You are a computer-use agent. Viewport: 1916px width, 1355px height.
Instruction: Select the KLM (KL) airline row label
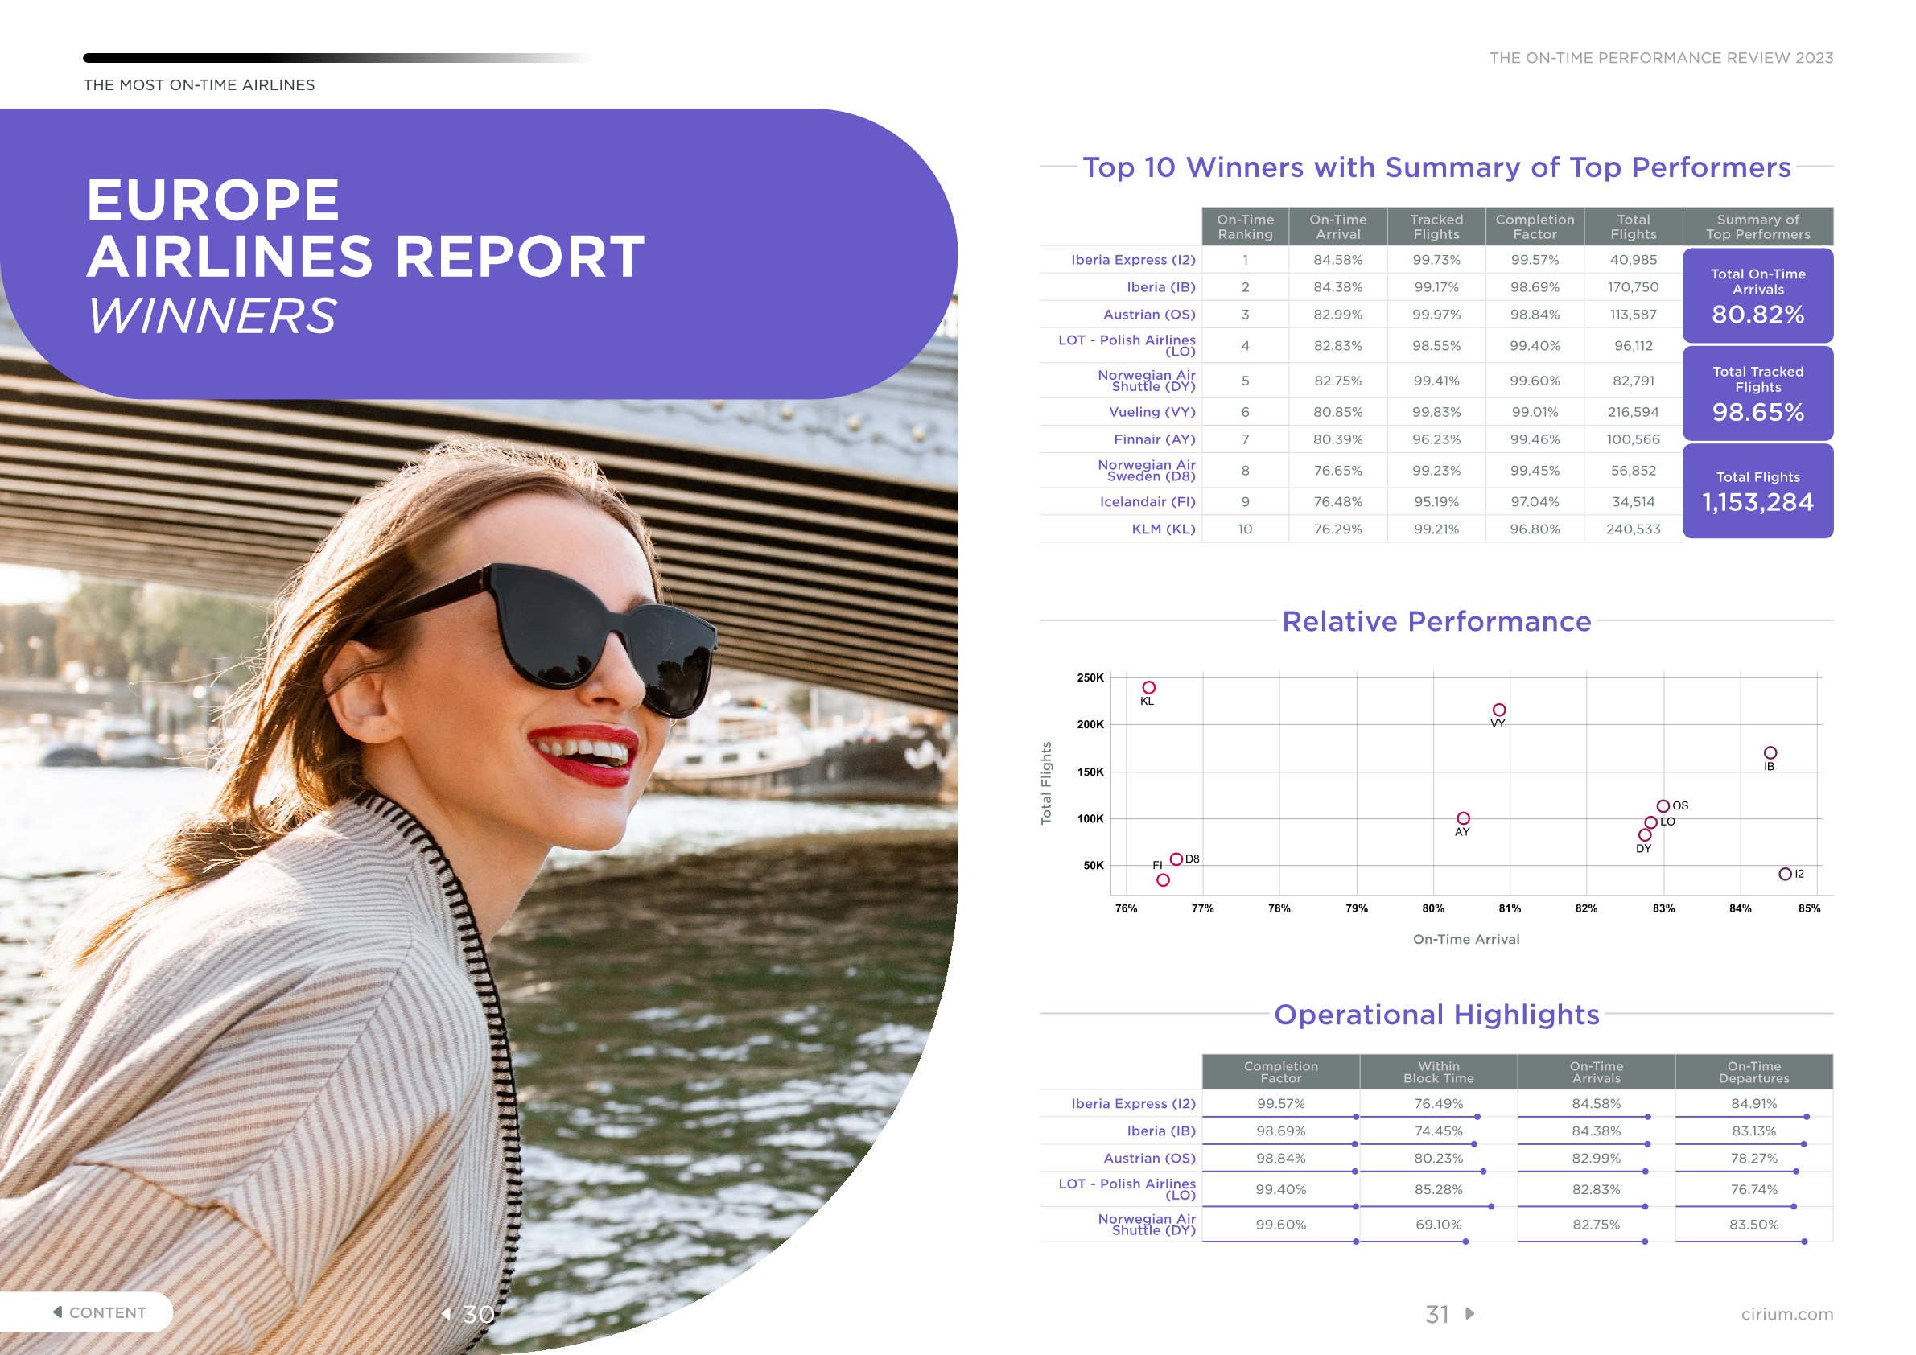[1163, 529]
